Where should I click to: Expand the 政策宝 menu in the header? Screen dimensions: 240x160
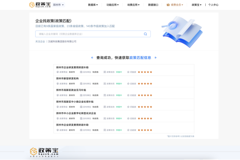click(197, 5)
